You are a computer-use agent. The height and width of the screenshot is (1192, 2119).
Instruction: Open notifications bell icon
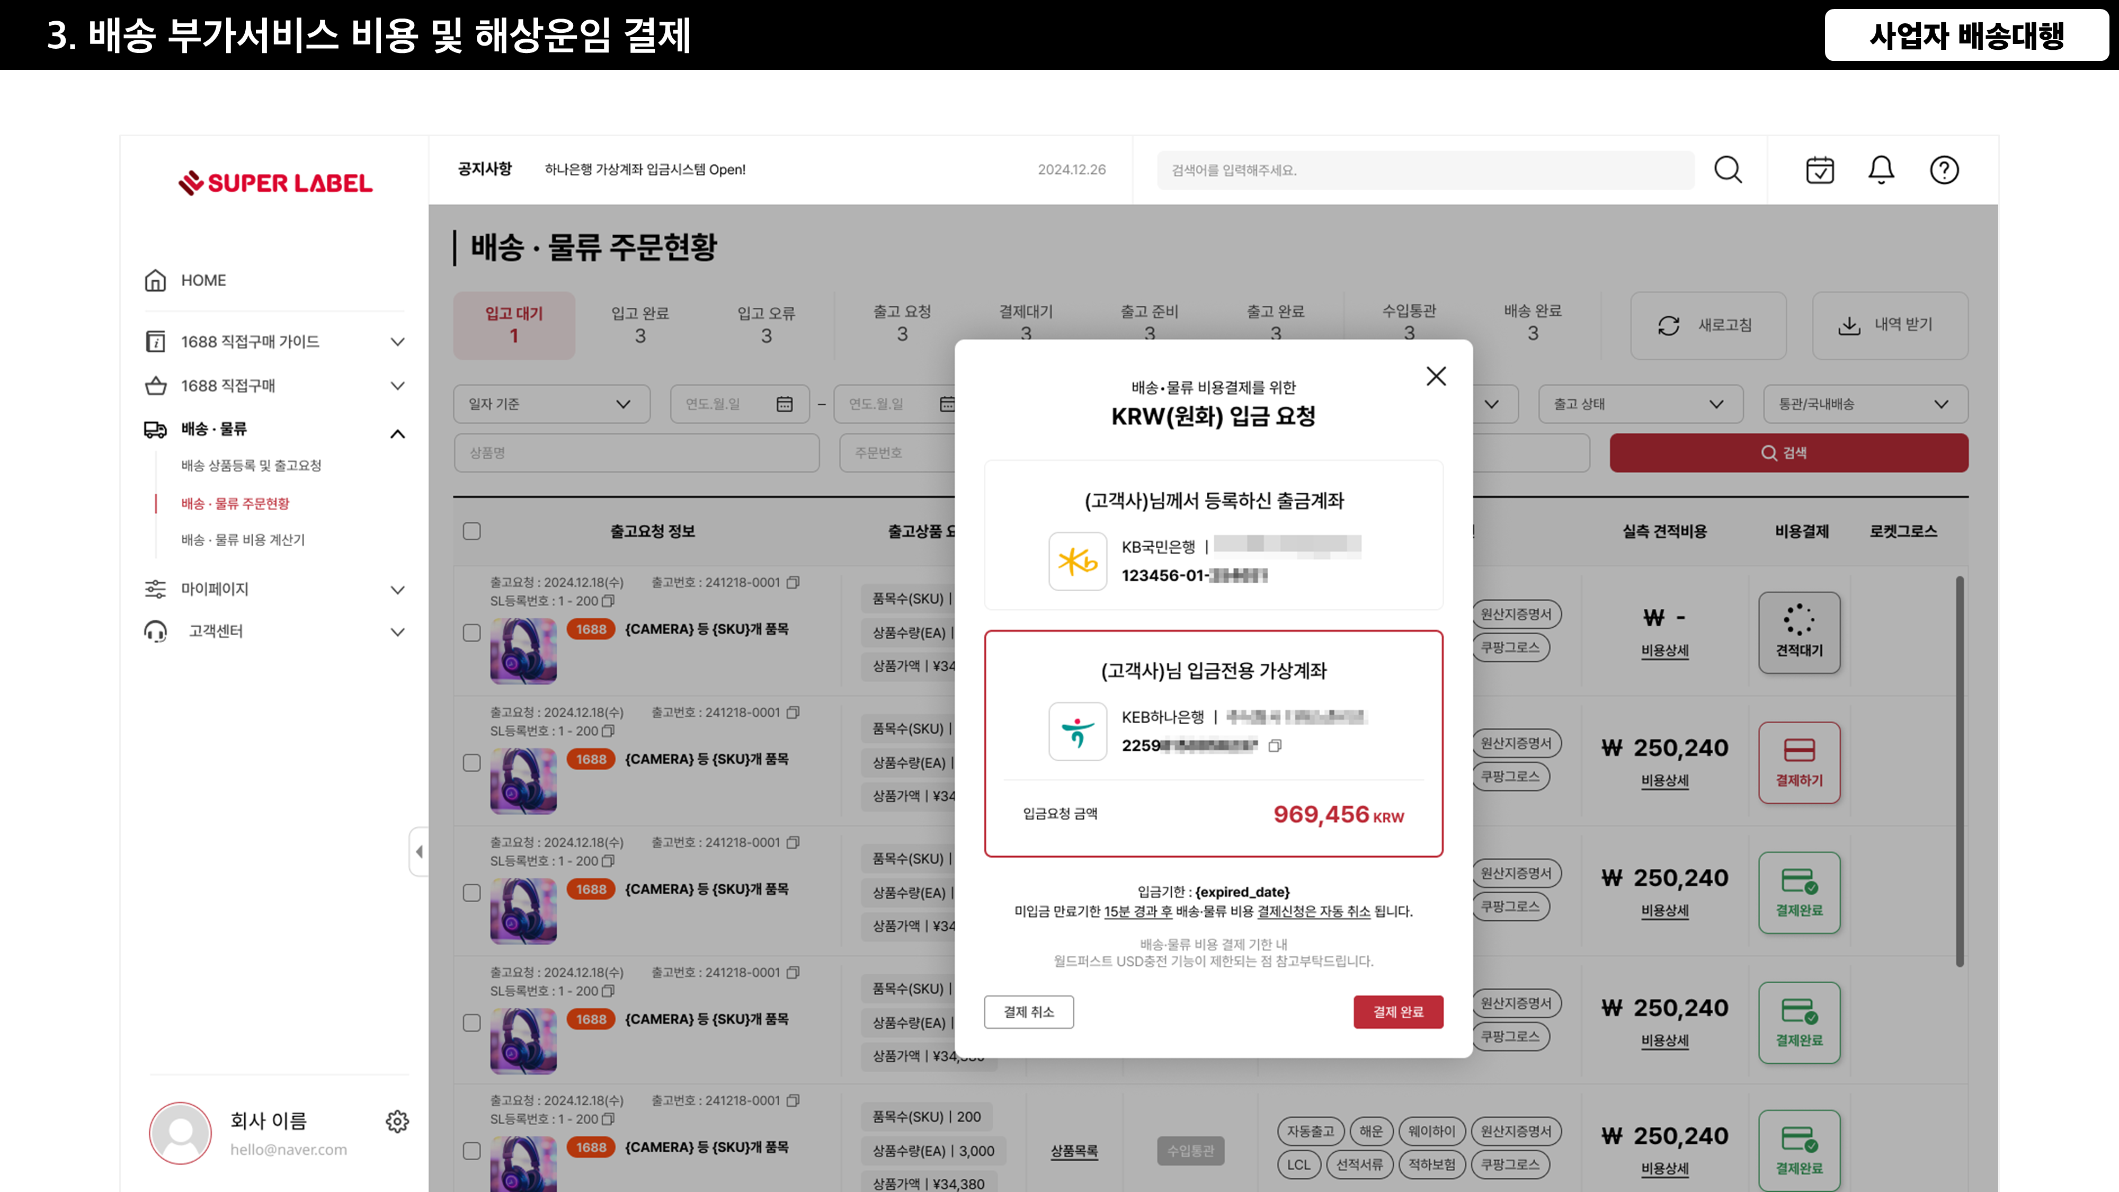coord(1881,170)
